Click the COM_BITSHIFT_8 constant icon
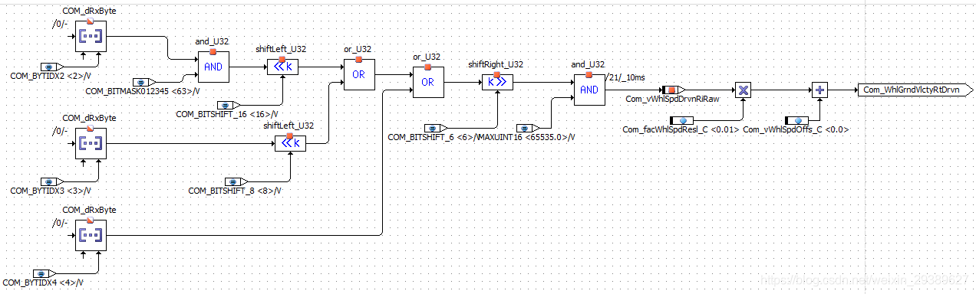The image size is (976, 294). tap(236, 181)
